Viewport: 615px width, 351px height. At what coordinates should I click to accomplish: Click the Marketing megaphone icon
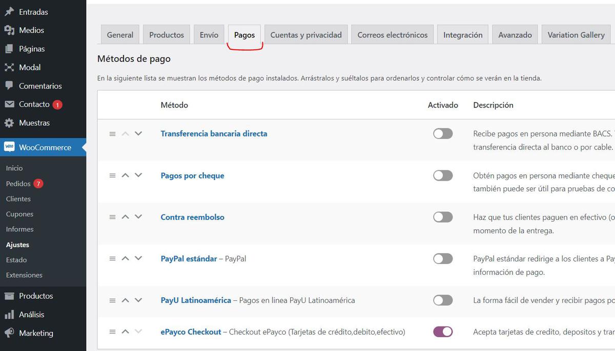click(x=9, y=333)
